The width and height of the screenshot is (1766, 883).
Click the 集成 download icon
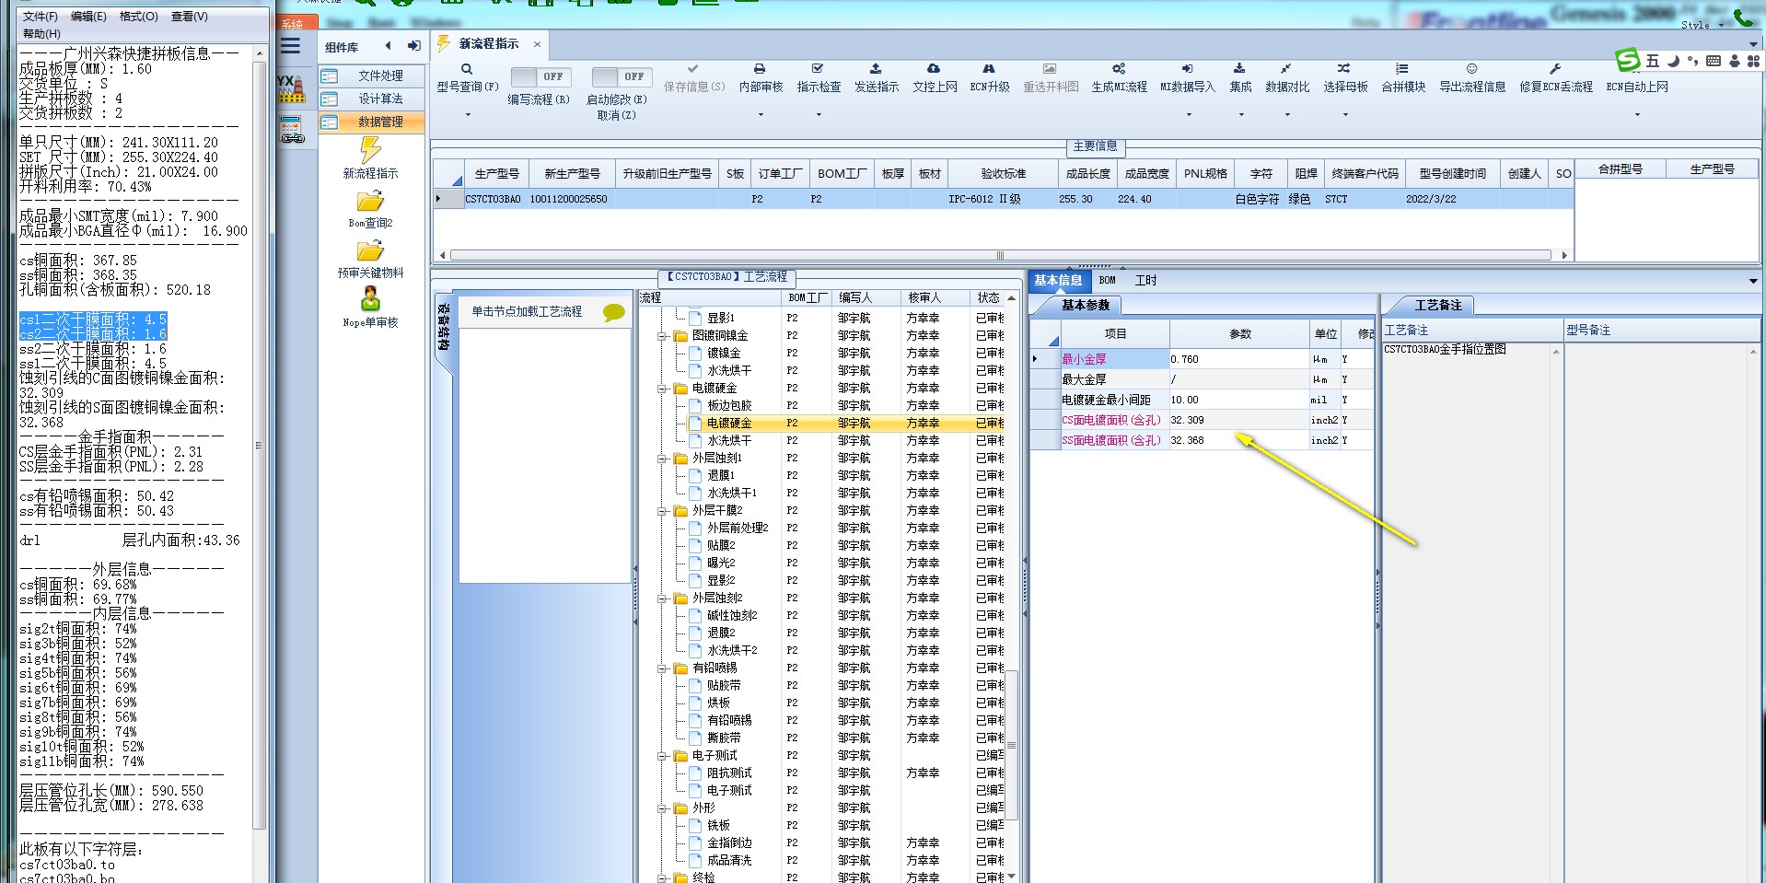coord(1239,69)
